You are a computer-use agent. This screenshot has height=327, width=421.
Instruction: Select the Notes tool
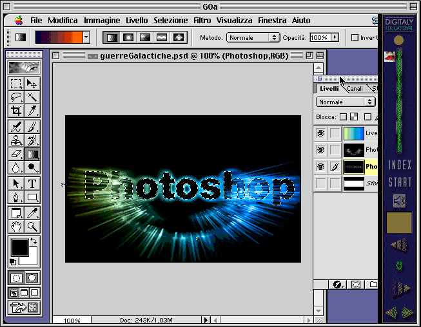(16, 213)
